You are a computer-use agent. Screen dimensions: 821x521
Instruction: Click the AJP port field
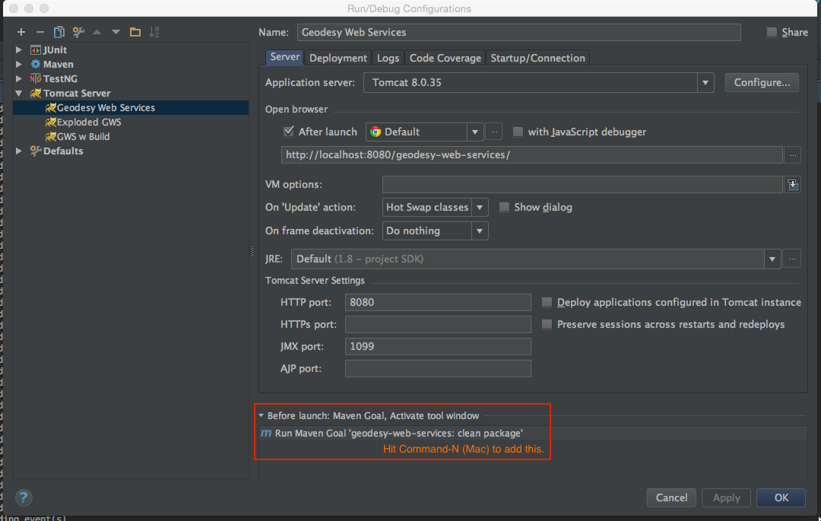pyautogui.click(x=438, y=368)
